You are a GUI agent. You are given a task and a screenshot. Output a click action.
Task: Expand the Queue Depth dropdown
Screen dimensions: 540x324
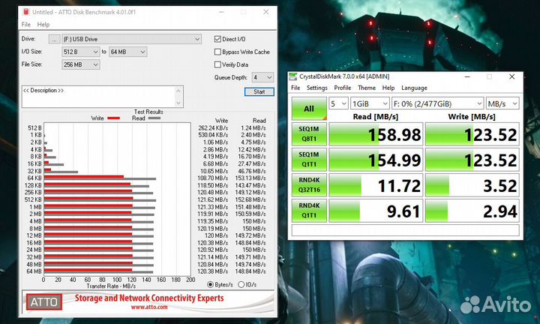click(262, 76)
